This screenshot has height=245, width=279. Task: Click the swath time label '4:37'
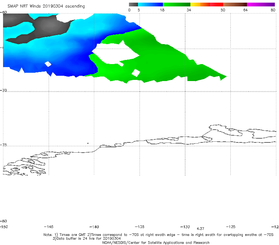point(200,229)
